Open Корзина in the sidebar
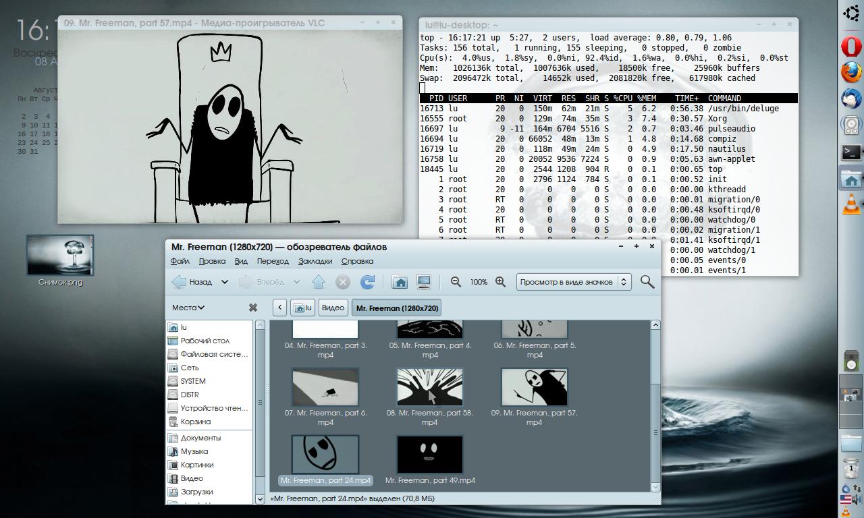This screenshot has height=518, width=864. click(209, 422)
